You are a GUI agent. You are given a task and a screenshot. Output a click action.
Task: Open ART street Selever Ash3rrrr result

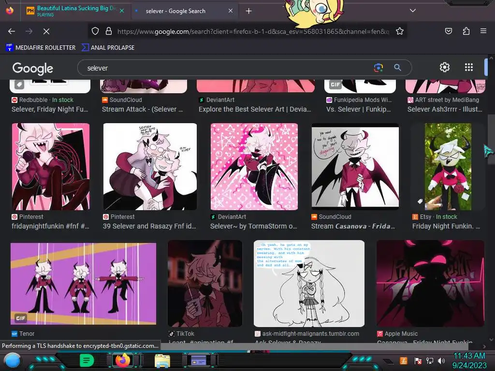pyautogui.click(x=445, y=109)
